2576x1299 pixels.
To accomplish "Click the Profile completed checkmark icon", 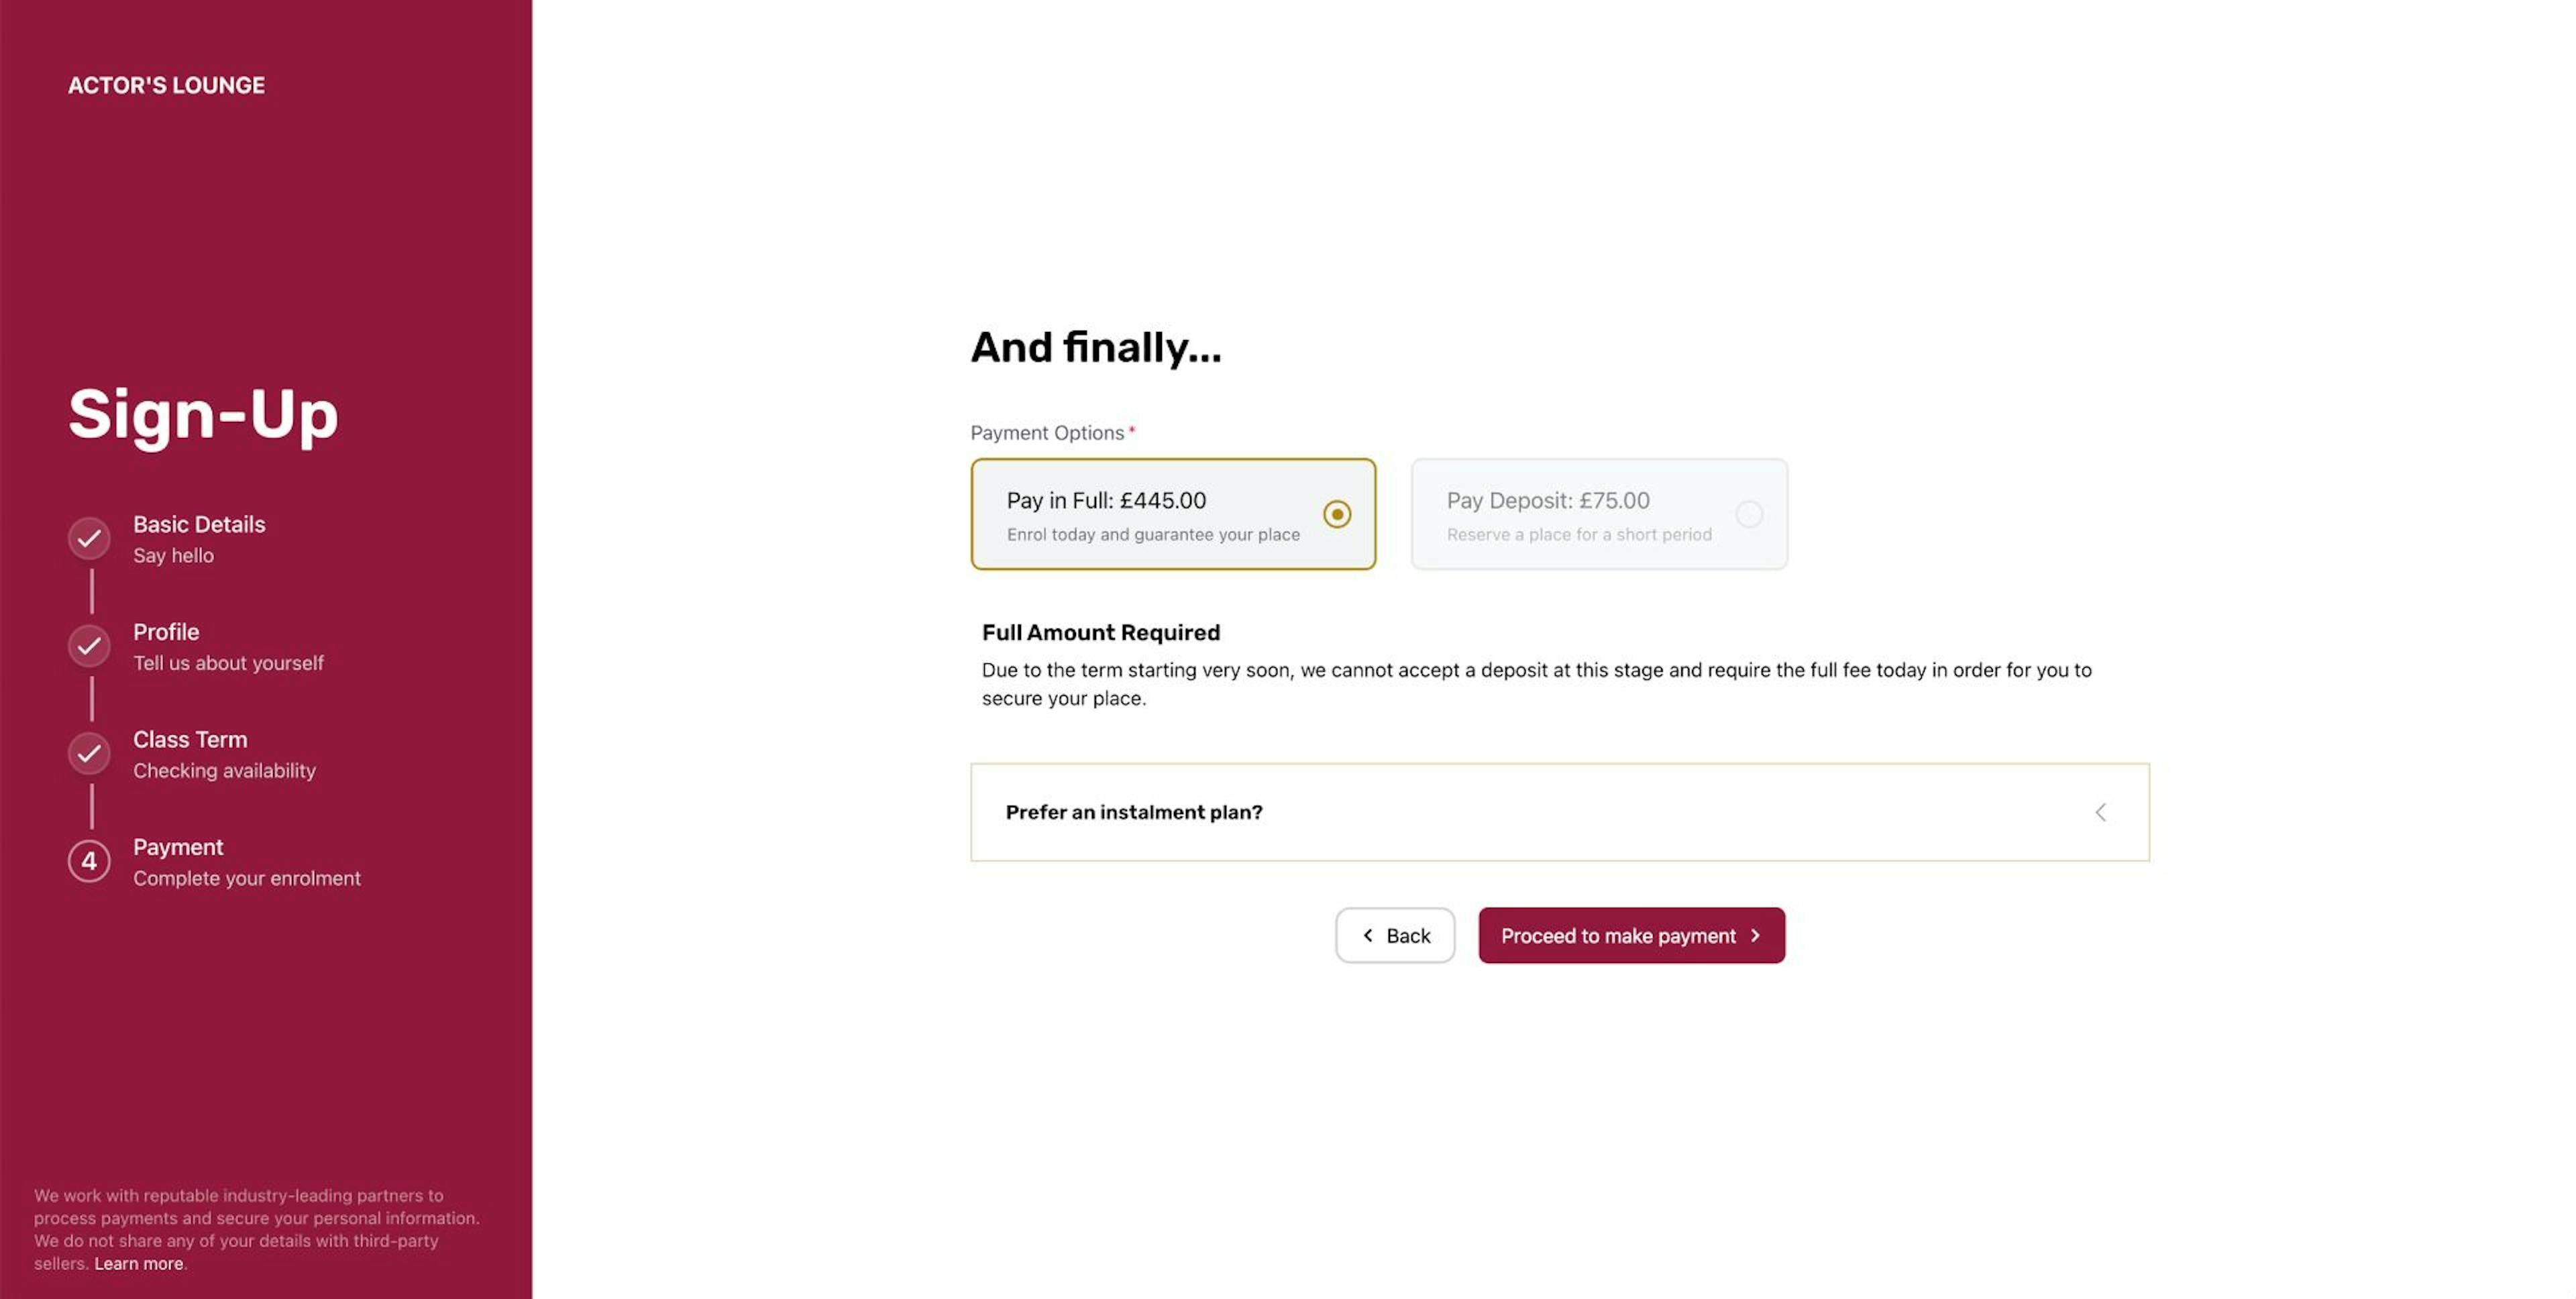I will [89, 644].
